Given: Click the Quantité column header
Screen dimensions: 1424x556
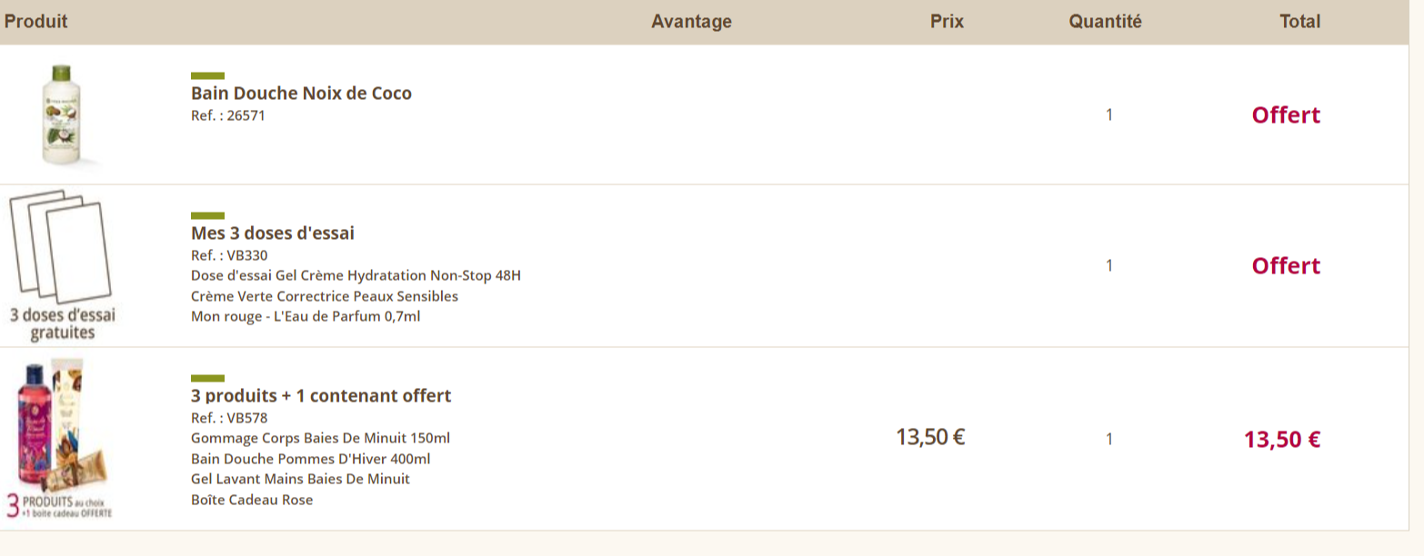Looking at the screenshot, I should point(1105,22).
